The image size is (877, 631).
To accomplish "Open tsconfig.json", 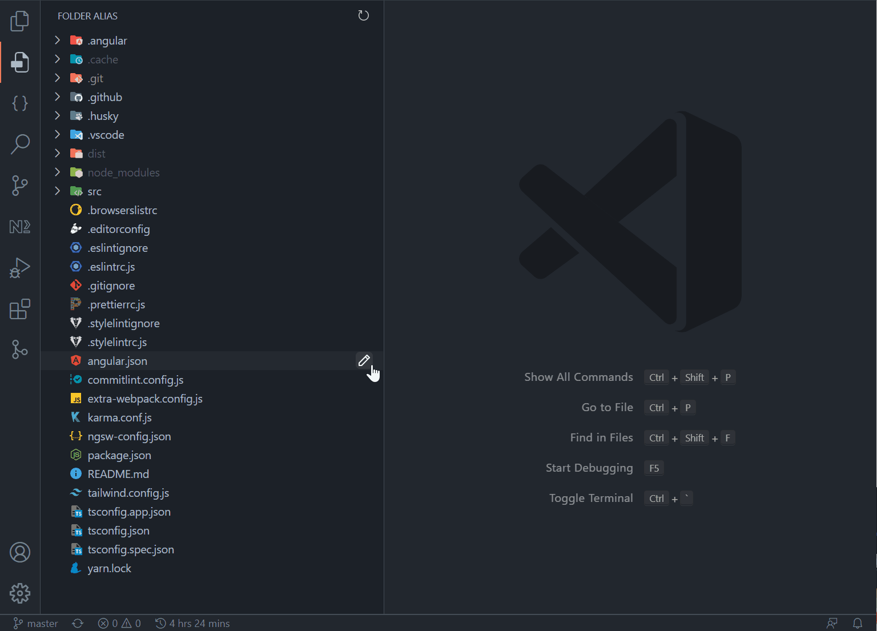I will 212,530.
